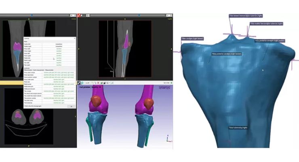This screenshot has width=299, height=162.
Task: Enable "Don't show this message again" checkbox
Action: point(25,106)
